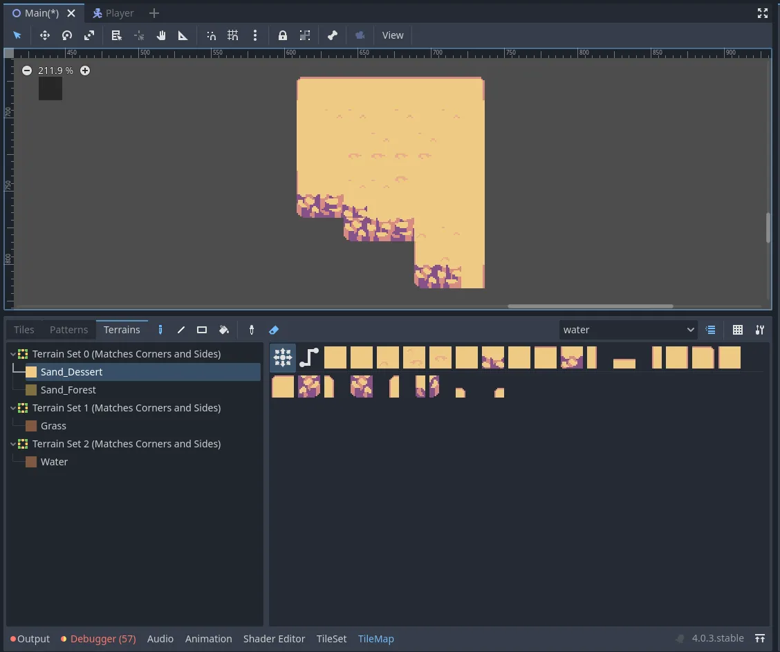Toggle highlight selected TileMap layer
The width and height of the screenshot is (780, 652).
tap(711, 330)
